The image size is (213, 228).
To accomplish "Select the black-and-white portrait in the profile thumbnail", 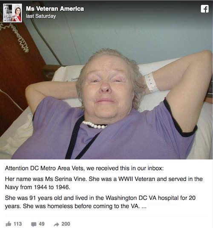I will [x=8, y=13].
